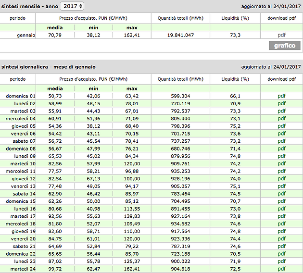The height and width of the screenshot is (273, 303).
Task: Select 'sintesi giornaliera - mese di gennaio' heading
Action: pos(48,67)
